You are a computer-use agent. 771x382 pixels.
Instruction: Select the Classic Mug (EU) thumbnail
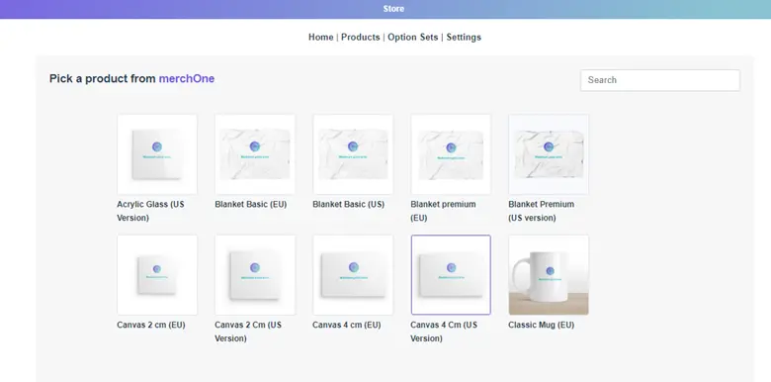point(549,275)
